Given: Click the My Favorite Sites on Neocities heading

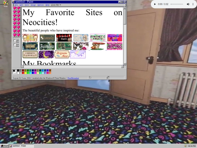Looking at the screenshot, I should tap(72, 17).
